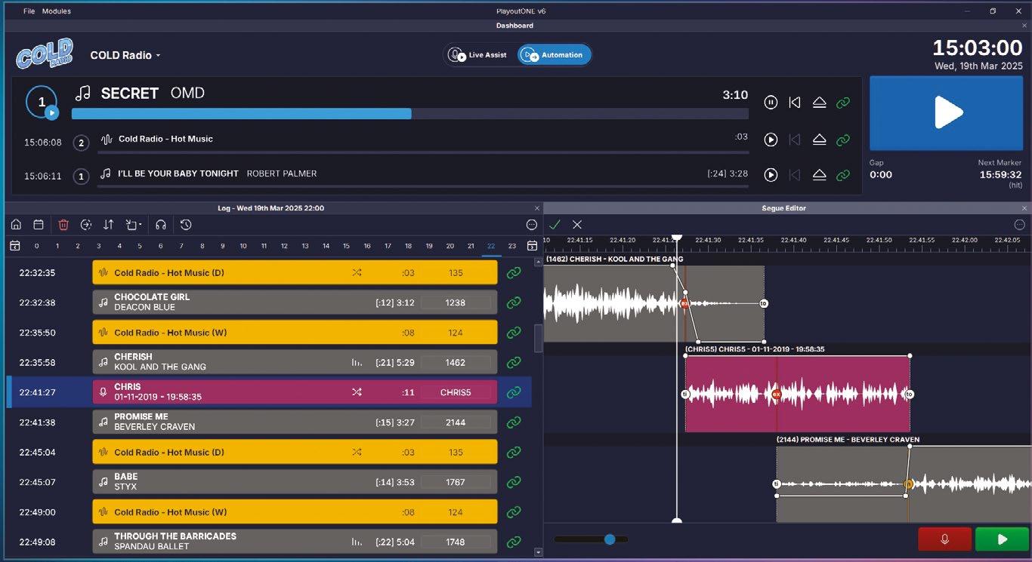
Task: Switch to Live Assist mode
Action: (478, 55)
